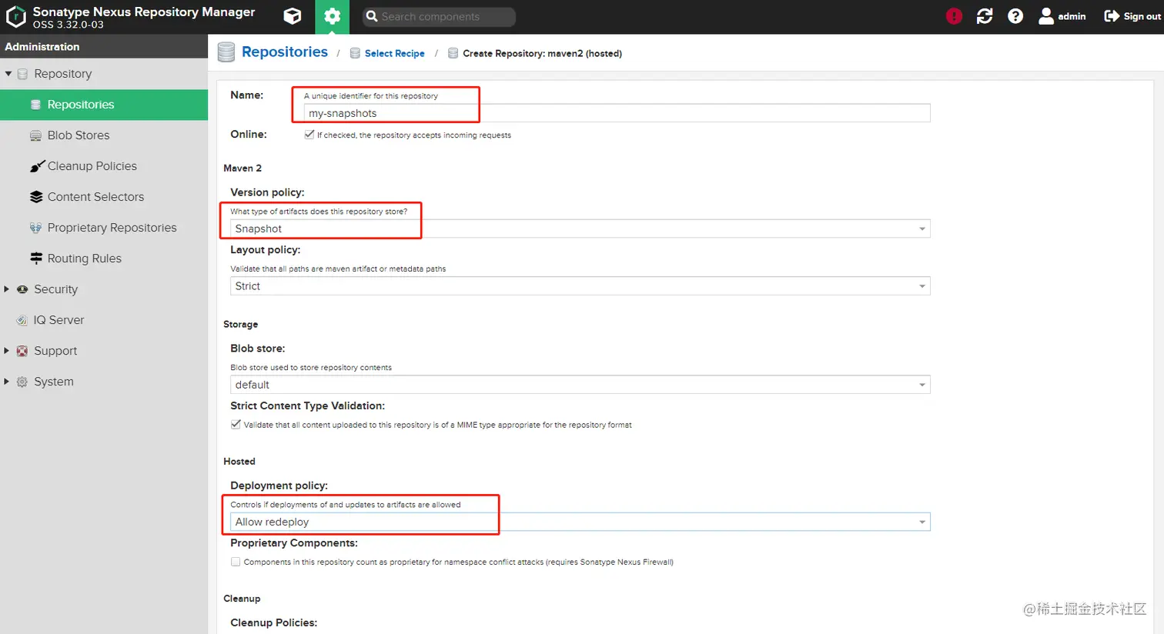Click the Sign out button text
The width and height of the screenshot is (1164, 634).
tap(1142, 16)
